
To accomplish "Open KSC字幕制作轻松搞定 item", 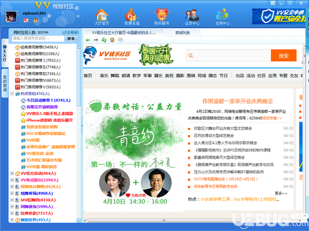I will coord(43,134).
